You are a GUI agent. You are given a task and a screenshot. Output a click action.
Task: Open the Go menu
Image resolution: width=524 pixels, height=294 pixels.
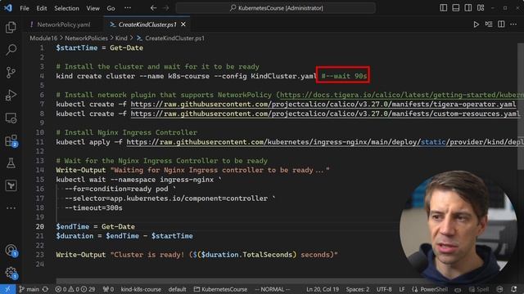click(111, 8)
